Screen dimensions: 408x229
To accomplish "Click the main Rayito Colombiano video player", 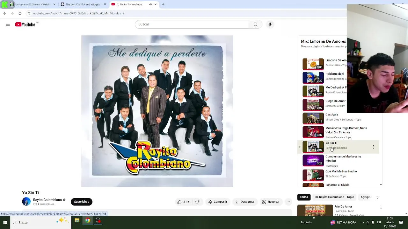I will pos(157,111).
